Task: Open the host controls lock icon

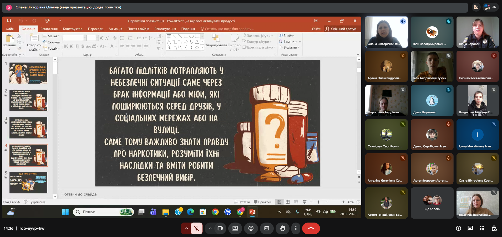Action: coord(494,228)
